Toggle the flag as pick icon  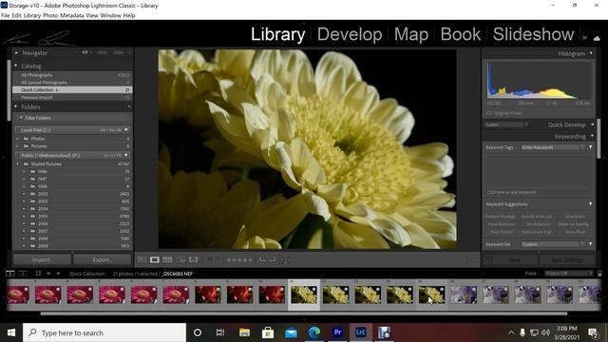[x=210, y=259]
